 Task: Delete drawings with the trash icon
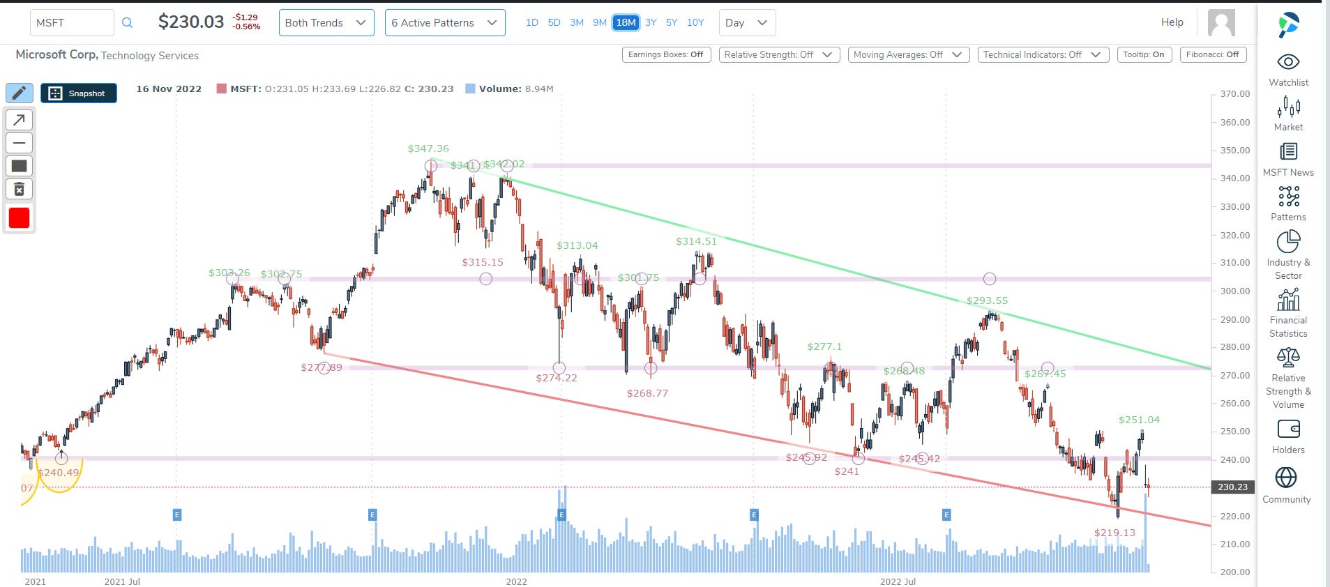pyautogui.click(x=20, y=189)
